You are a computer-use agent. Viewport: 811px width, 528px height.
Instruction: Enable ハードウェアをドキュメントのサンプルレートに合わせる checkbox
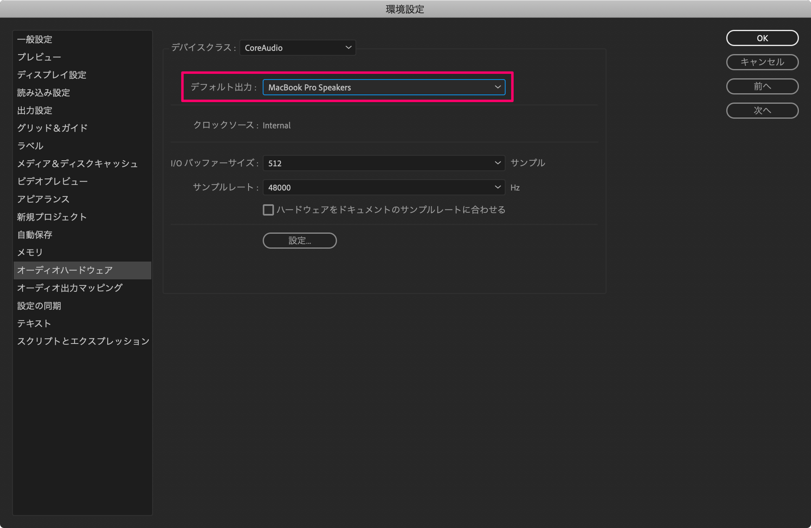[x=268, y=210]
